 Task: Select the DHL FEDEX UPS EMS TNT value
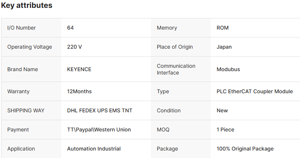point(100,110)
